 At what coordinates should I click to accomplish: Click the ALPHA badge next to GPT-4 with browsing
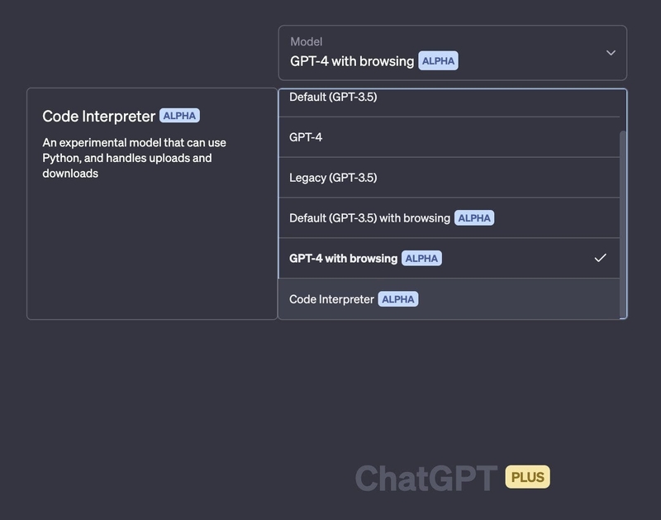423,257
